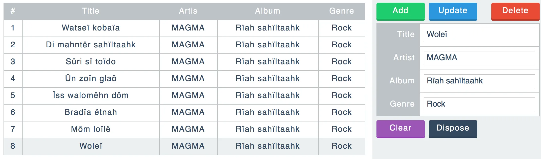
Task: Click the Album input field
Action: tap(479, 81)
